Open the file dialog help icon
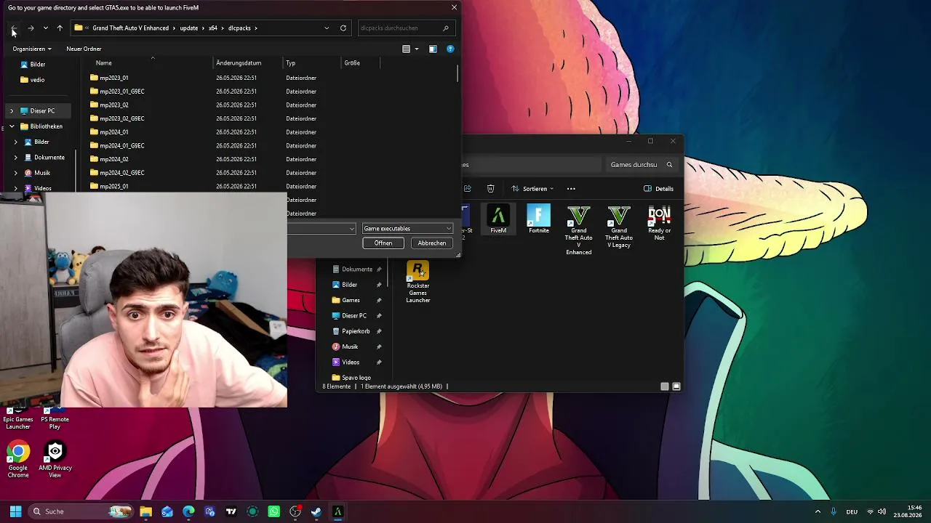The width and height of the screenshot is (931, 523). [450, 49]
